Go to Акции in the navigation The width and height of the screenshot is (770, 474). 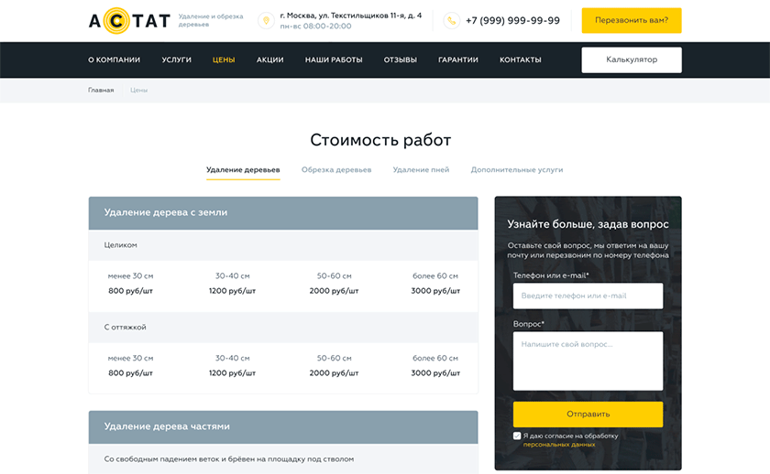269,59
